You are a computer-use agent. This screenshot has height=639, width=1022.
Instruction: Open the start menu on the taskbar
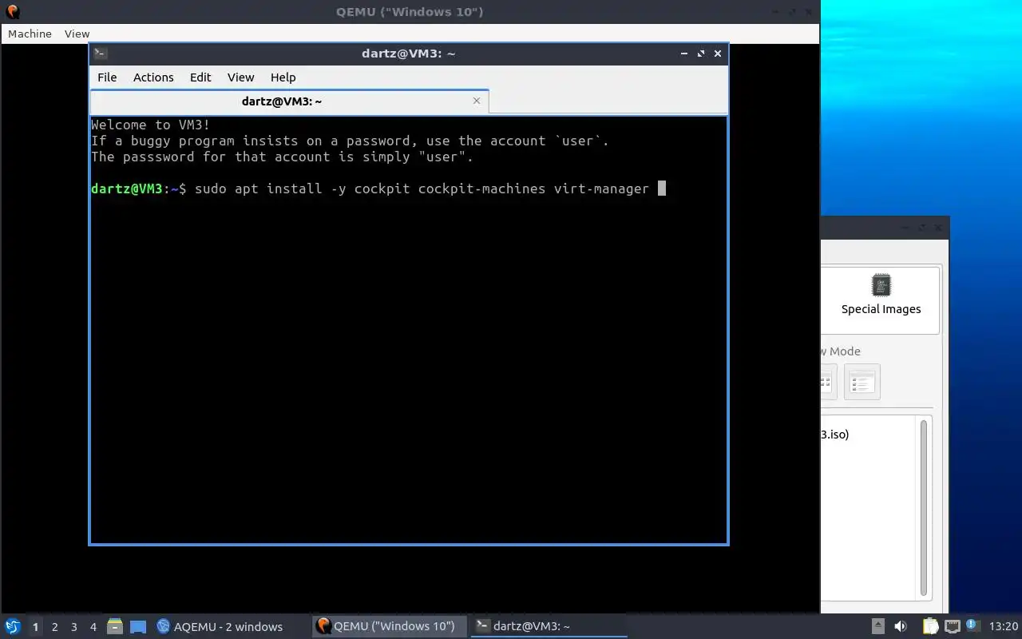pos(13,626)
